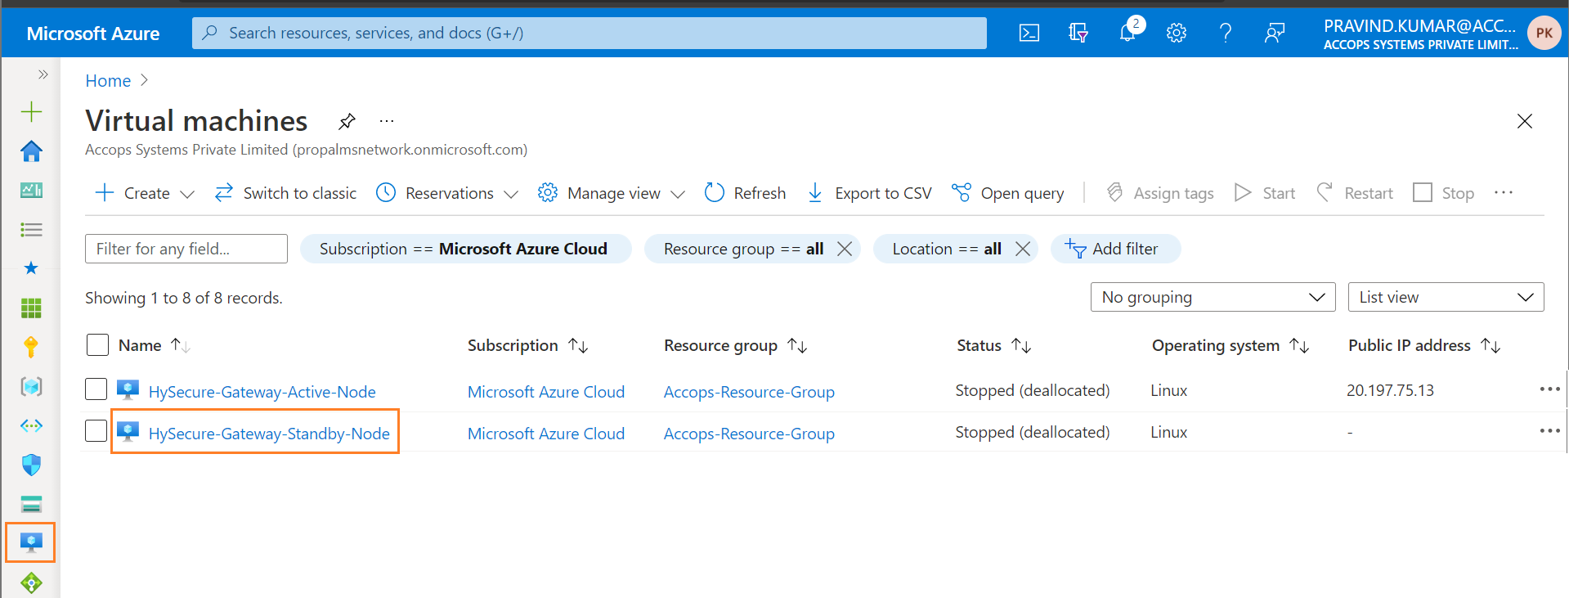
Task: Sort by the Resource group column
Action: 735,345
